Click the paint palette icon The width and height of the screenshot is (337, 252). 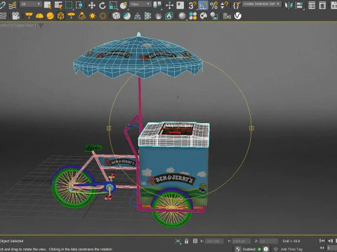coord(204,16)
